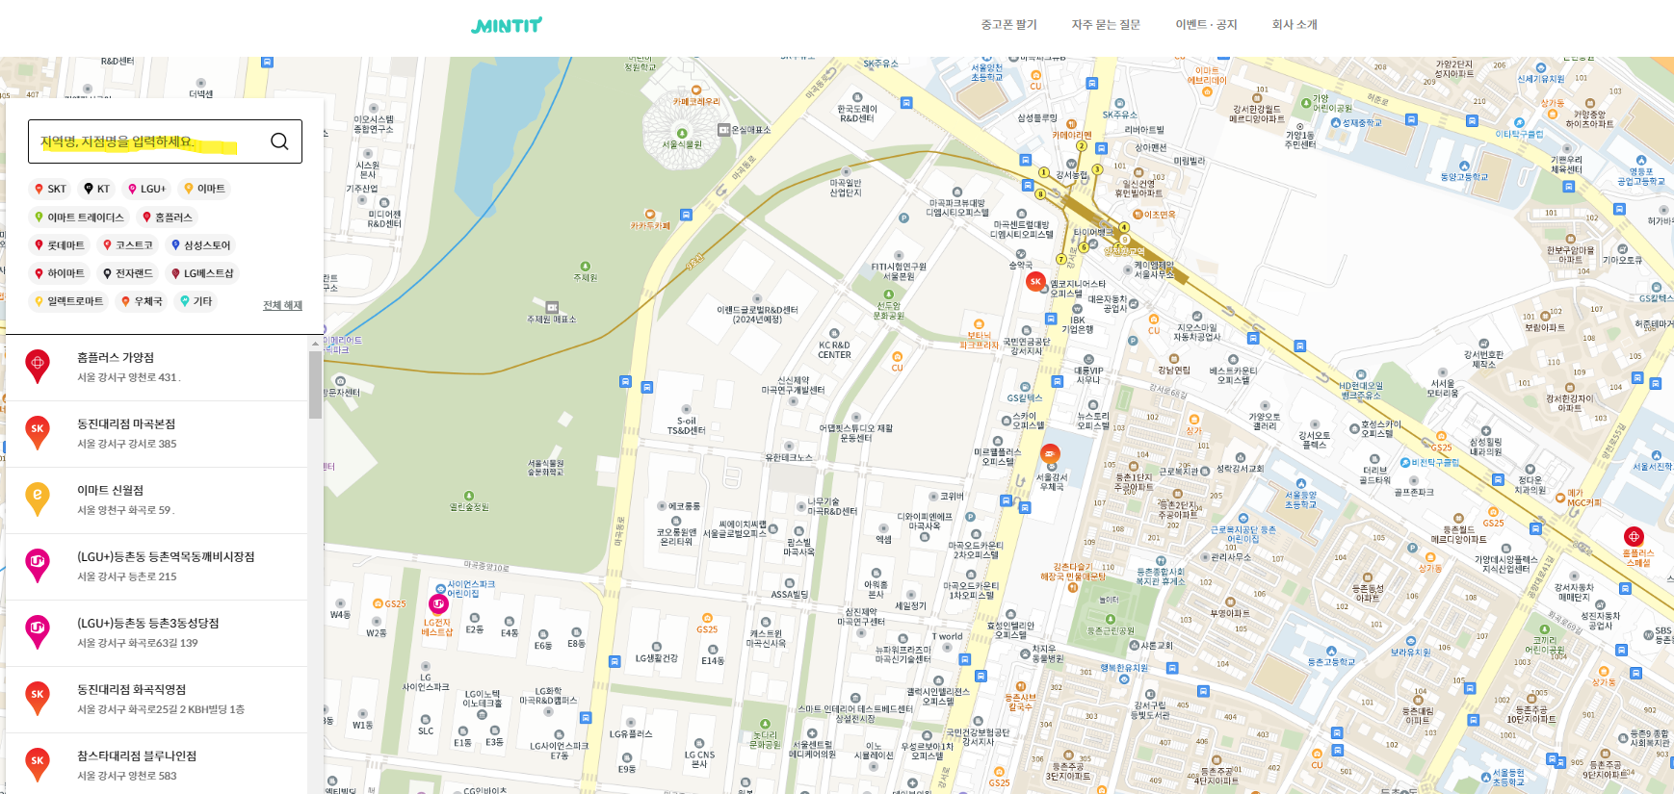1674x794 pixels.
Task: Toggle the SKT filter chip
Action: [x=50, y=189]
